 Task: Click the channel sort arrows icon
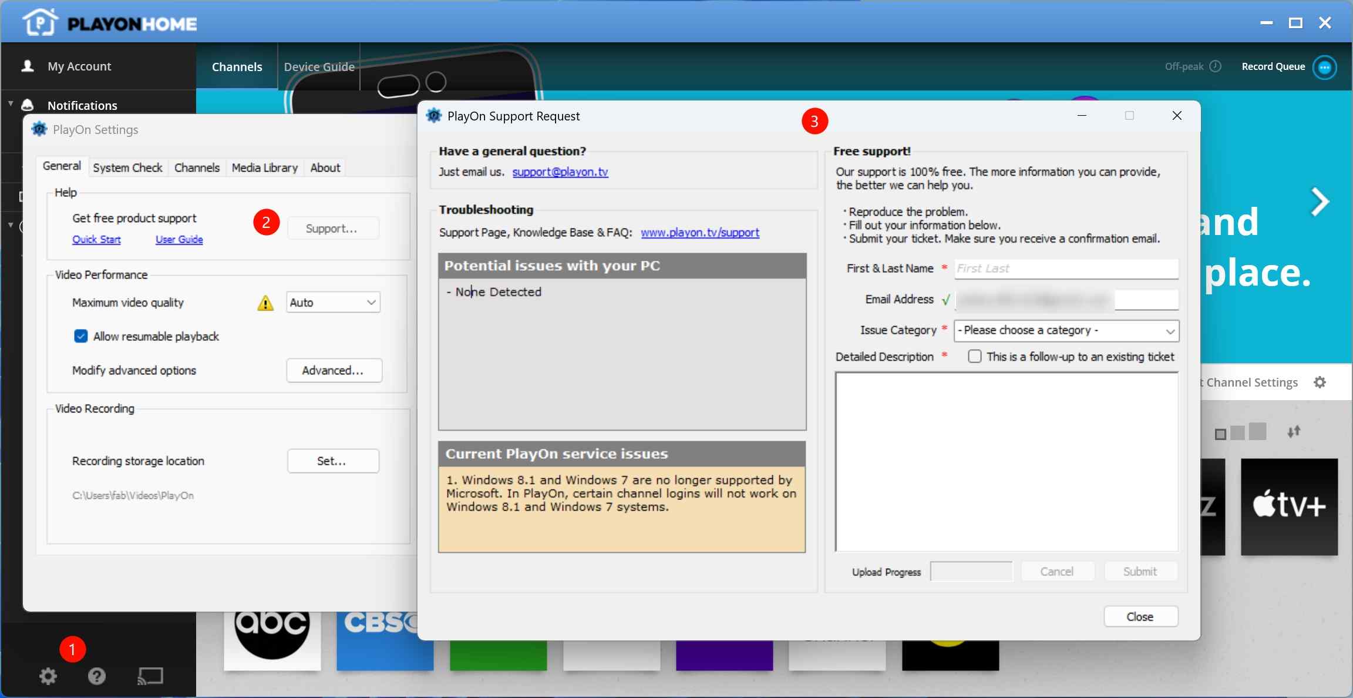pyautogui.click(x=1294, y=432)
